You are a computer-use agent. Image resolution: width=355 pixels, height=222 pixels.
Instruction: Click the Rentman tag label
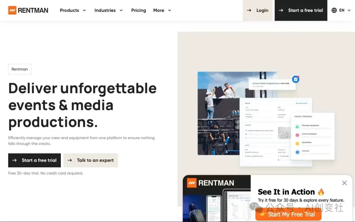point(20,69)
